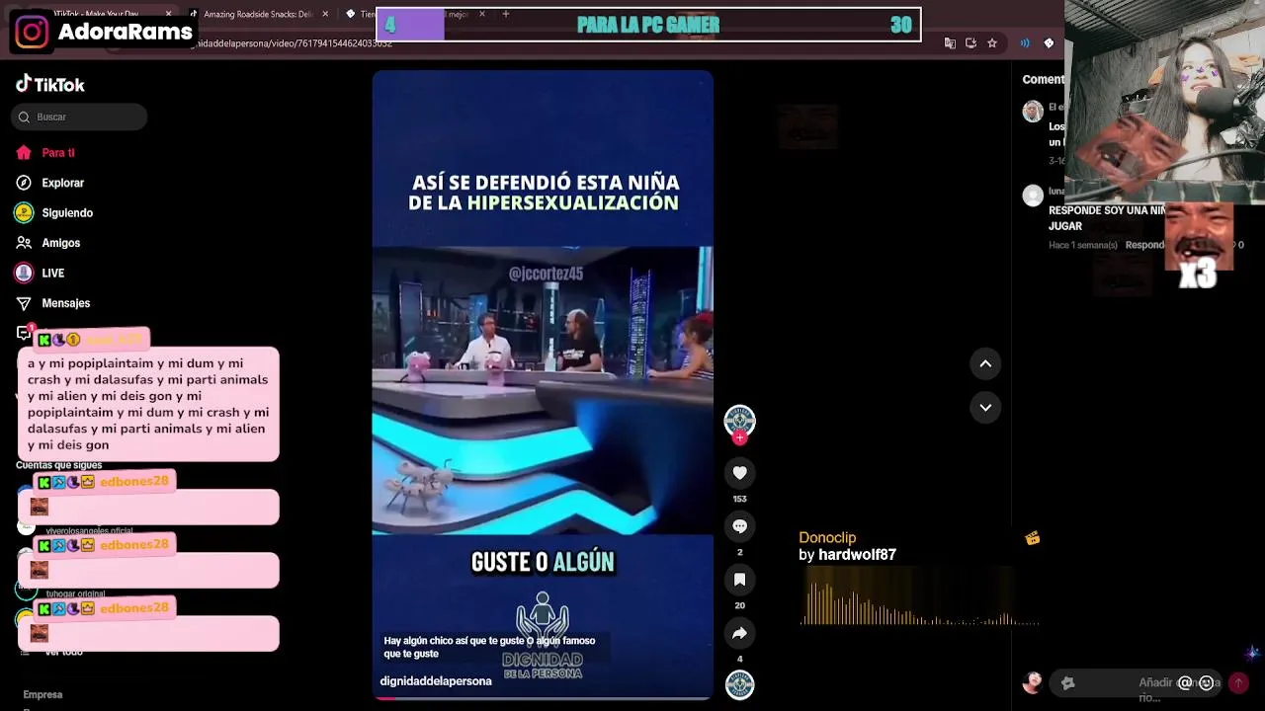Screen dimensions: 1265x711
Task: Switch to the Amazing Roadside Snacks tab
Action: (x=257, y=14)
